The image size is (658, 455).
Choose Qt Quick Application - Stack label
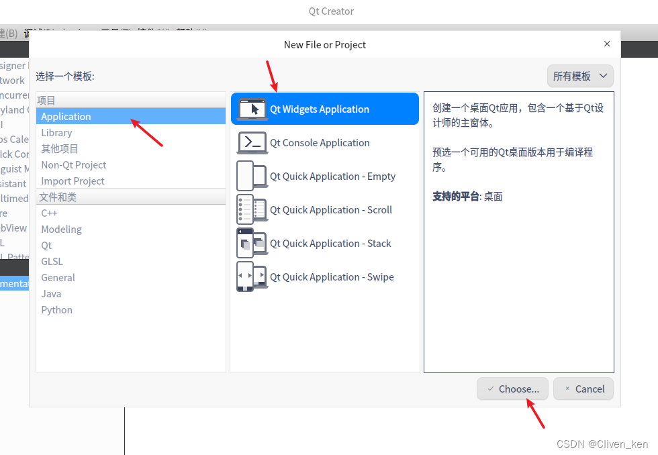pyautogui.click(x=330, y=243)
